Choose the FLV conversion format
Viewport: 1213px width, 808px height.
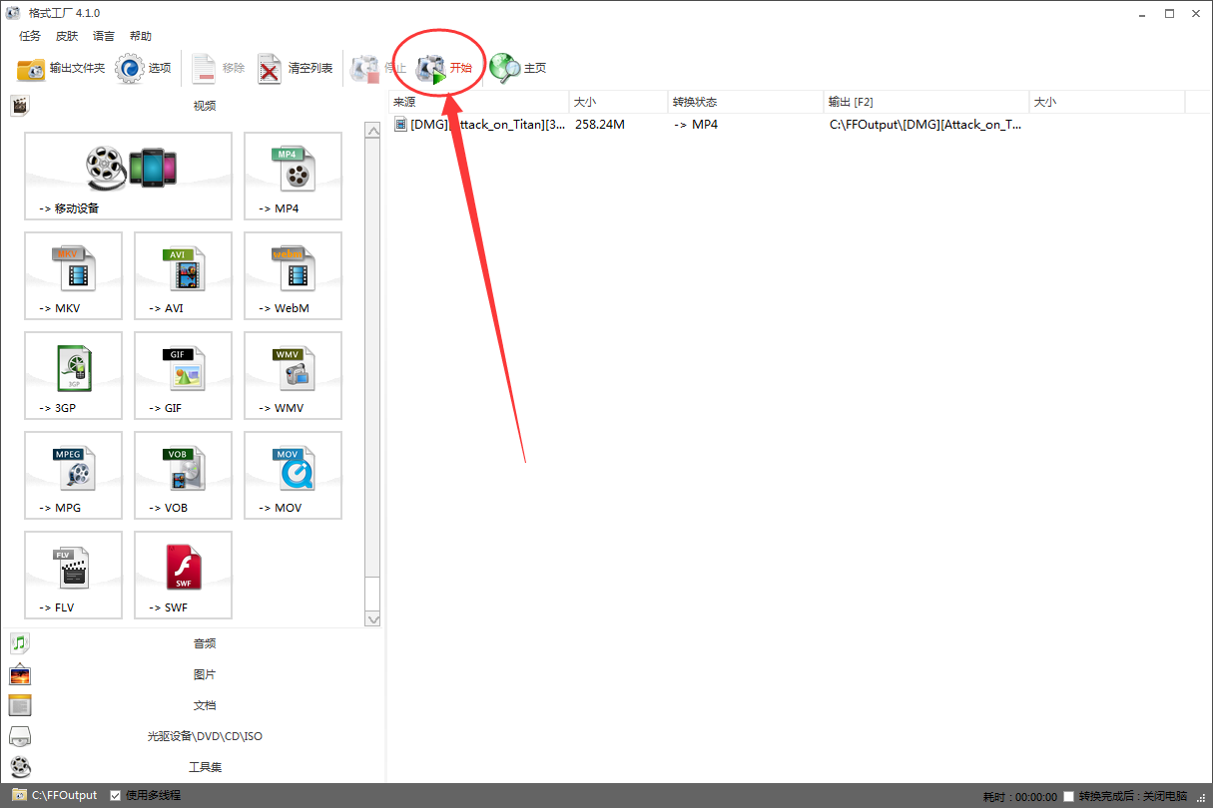(x=73, y=576)
